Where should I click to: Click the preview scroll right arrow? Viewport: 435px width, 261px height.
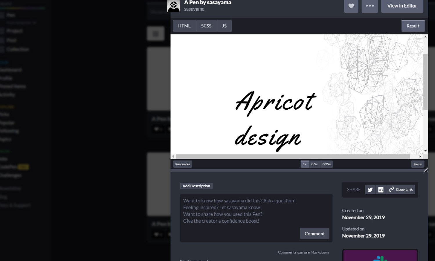(420, 156)
